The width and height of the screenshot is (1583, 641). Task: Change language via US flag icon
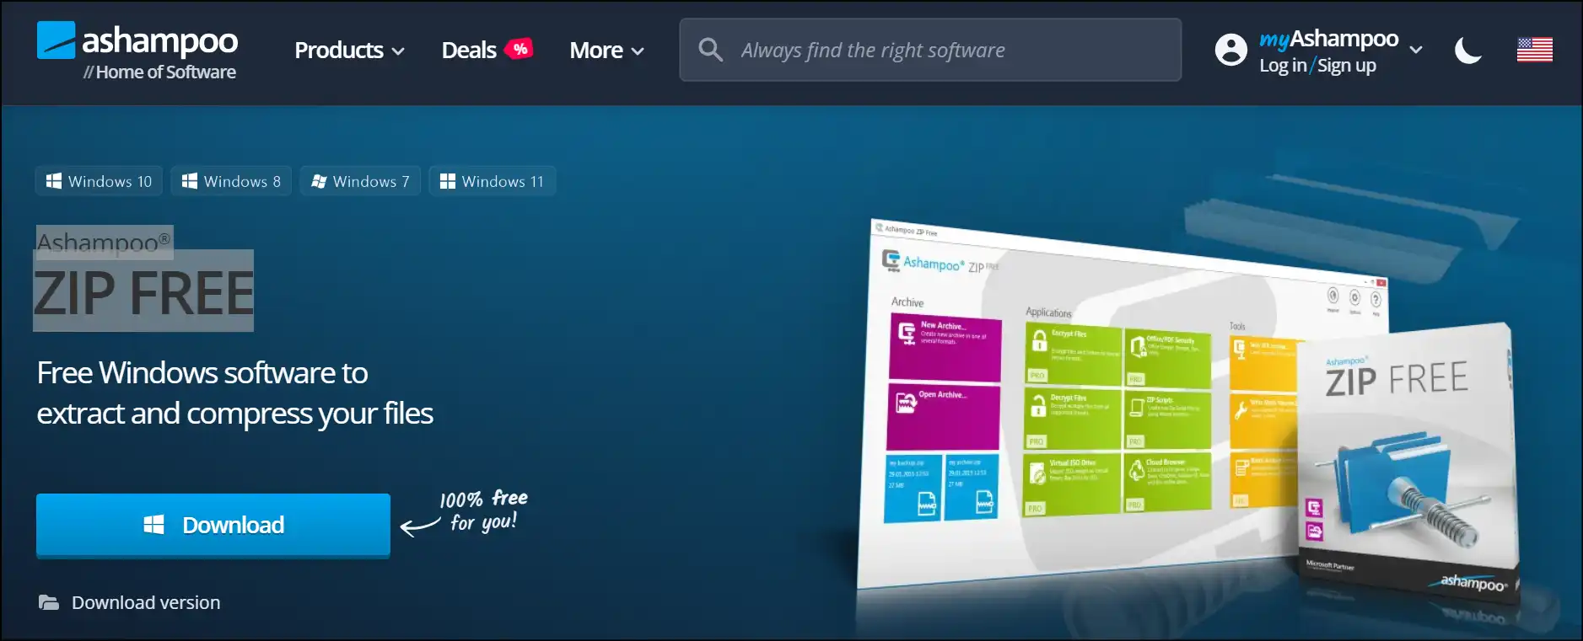click(x=1534, y=50)
